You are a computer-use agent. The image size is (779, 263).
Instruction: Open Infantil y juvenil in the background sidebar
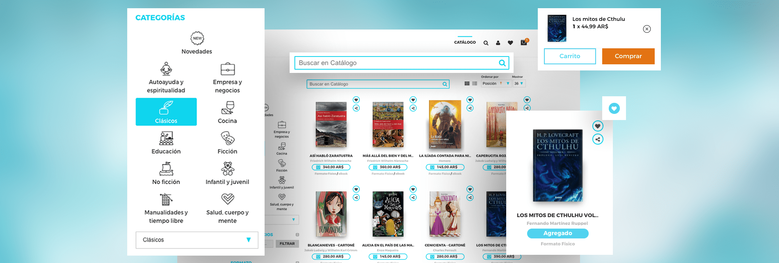click(x=282, y=183)
